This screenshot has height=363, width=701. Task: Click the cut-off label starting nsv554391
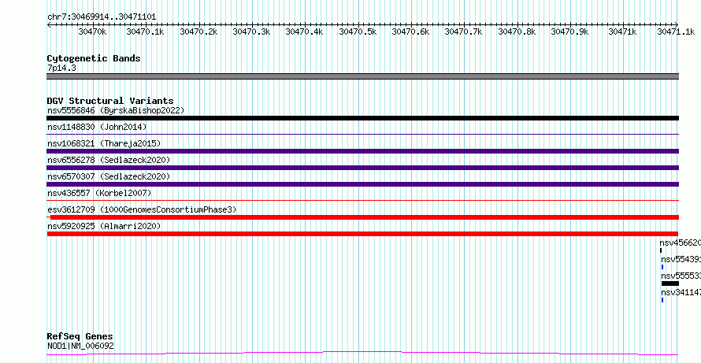click(681, 259)
